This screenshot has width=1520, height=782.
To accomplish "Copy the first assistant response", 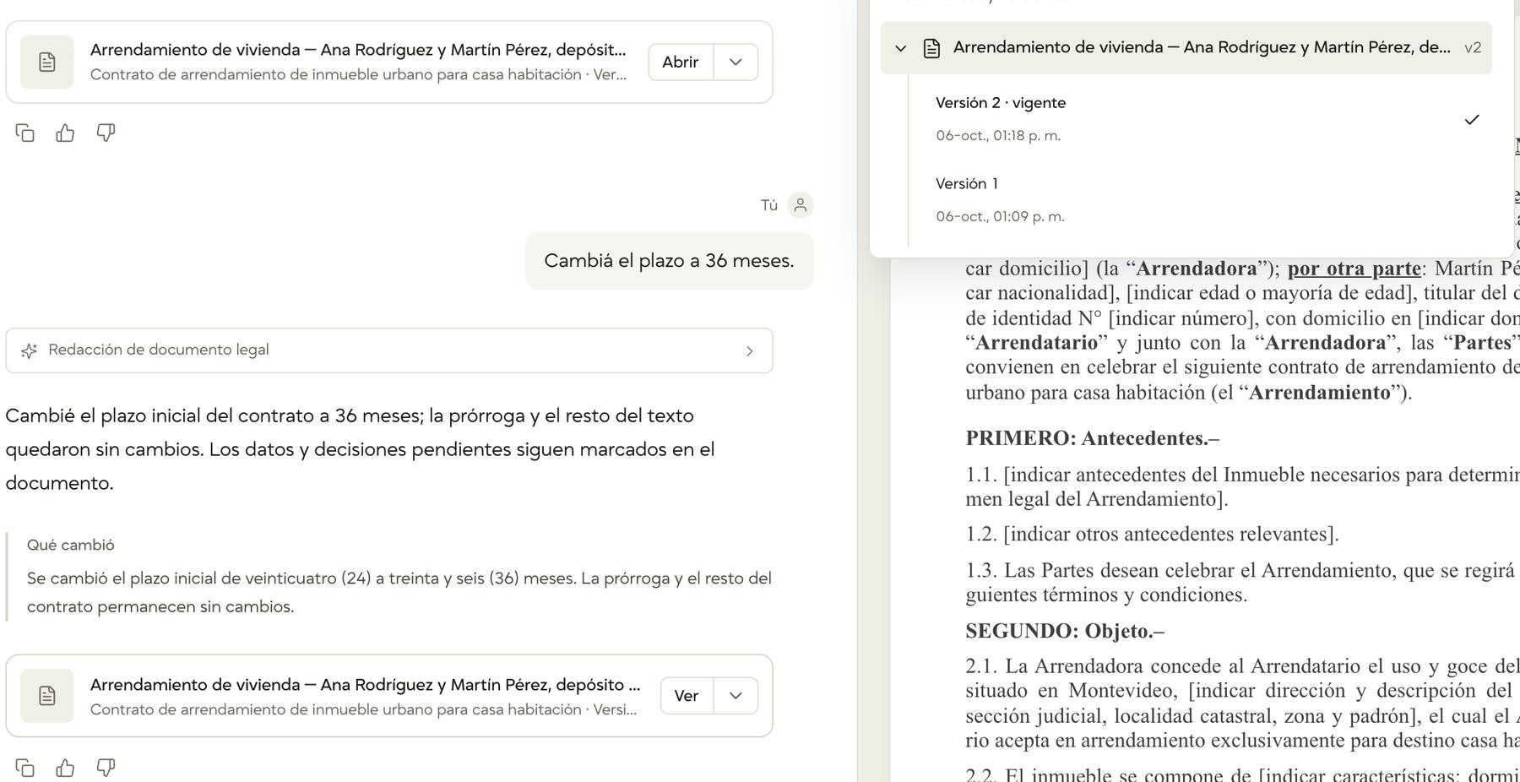I will (25, 133).
